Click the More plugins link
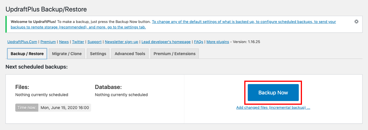The height and width of the screenshot is (130, 368). click(217, 42)
